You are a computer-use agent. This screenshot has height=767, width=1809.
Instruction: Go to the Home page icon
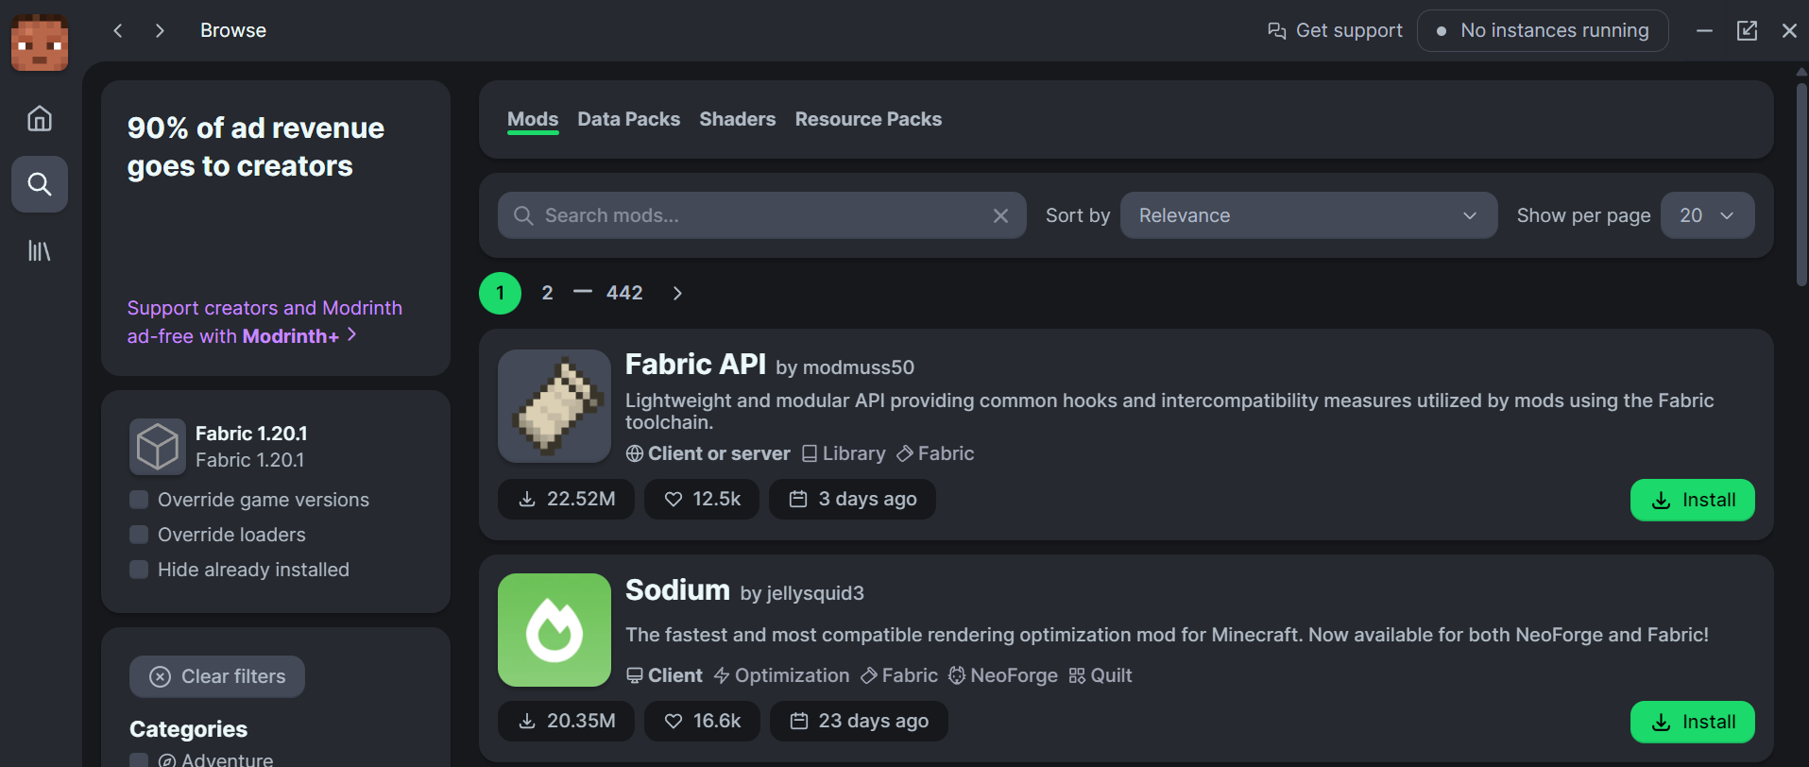40,118
